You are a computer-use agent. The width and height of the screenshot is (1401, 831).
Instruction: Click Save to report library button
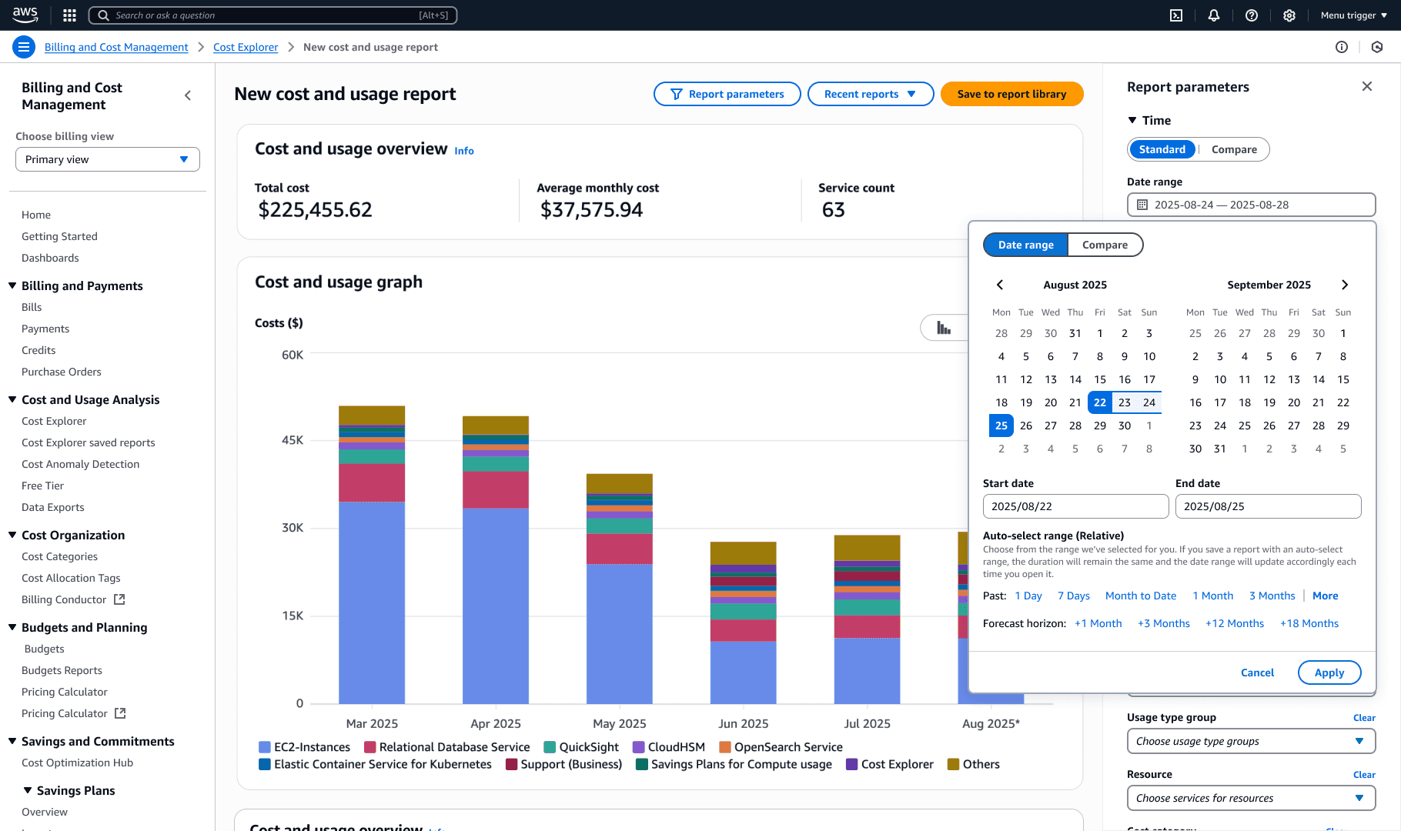[1011, 94]
